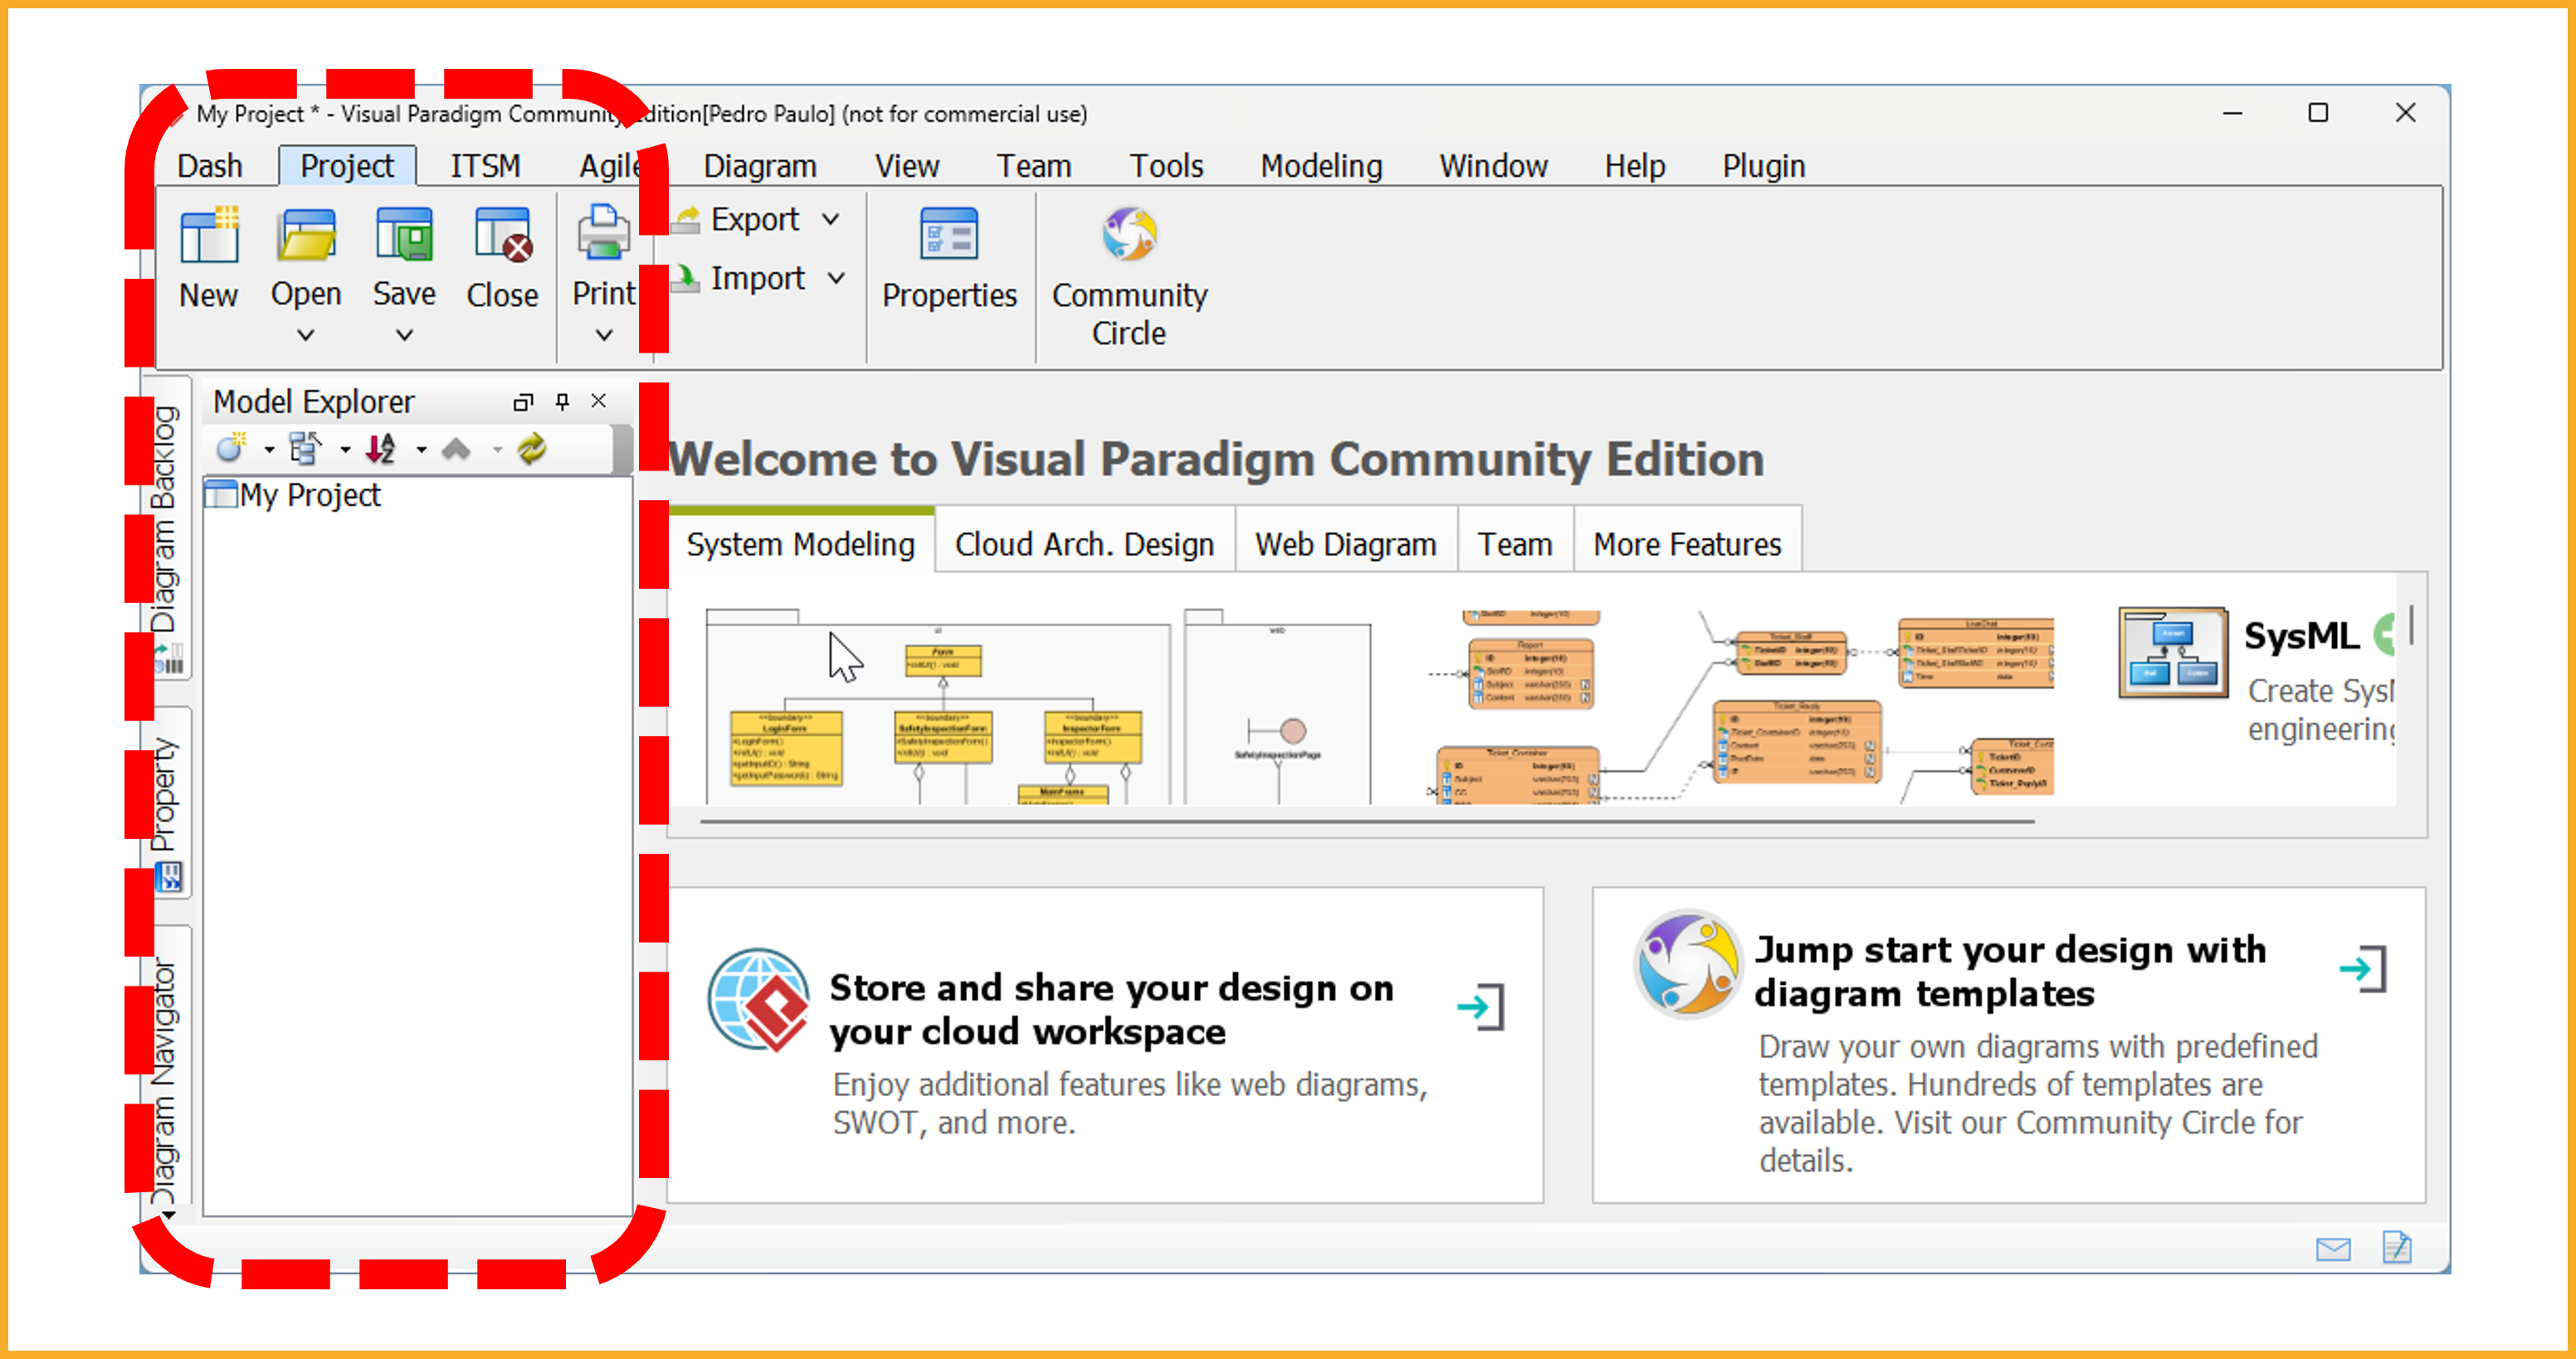Open the ITSM menu tab
This screenshot has height=1359, width=2576.
(x=485, y=166)
